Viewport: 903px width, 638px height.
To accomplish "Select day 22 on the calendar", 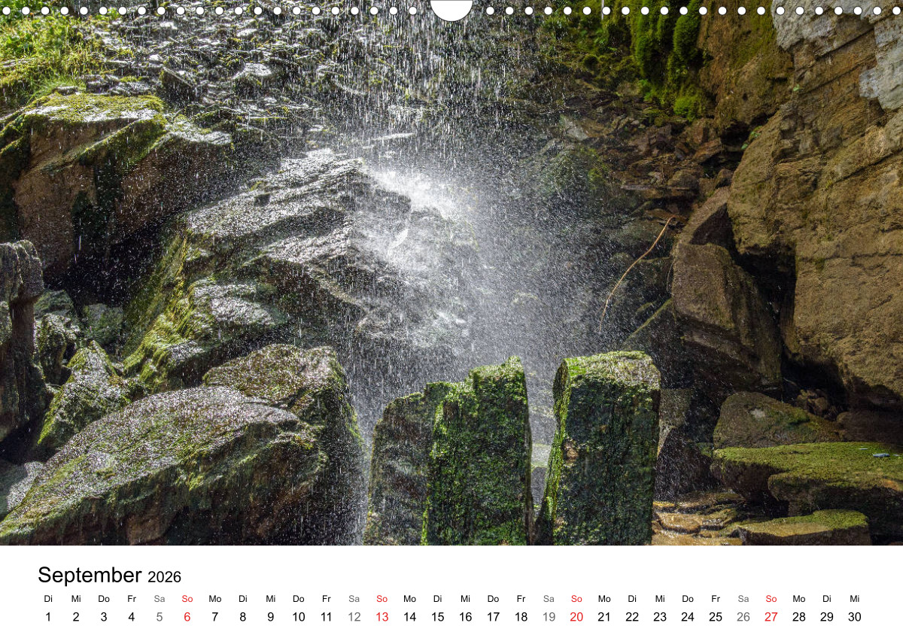I will click(x=632, y=617).
